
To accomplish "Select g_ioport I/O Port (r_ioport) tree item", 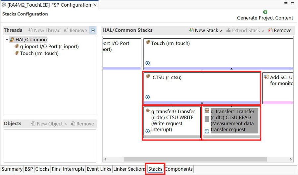I will point(49,47).
